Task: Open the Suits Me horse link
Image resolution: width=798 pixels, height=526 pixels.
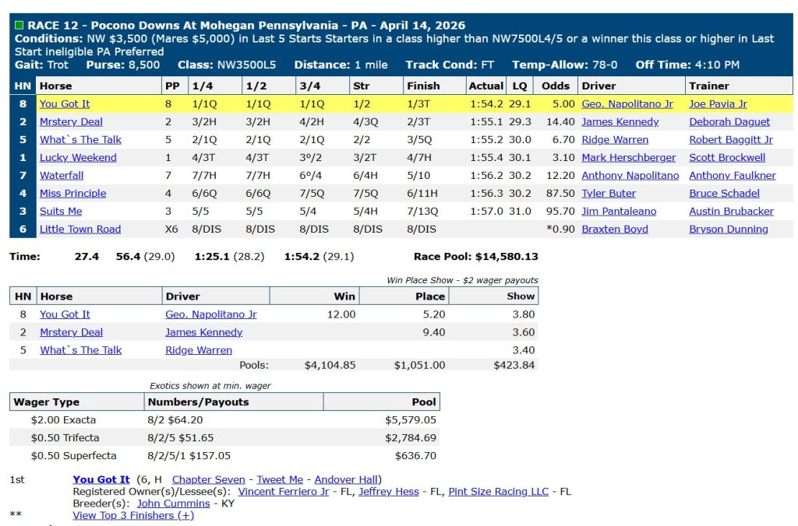Action: pyautogui.click(x=61, y=211)
